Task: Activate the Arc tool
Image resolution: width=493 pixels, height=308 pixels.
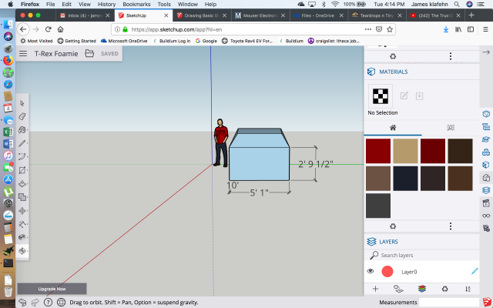Action: [x=22, y=156]
